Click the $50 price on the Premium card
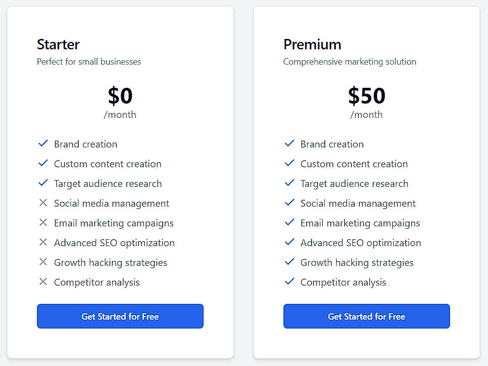488x366 pixels. pyautogui.click(x=366, y=96)
